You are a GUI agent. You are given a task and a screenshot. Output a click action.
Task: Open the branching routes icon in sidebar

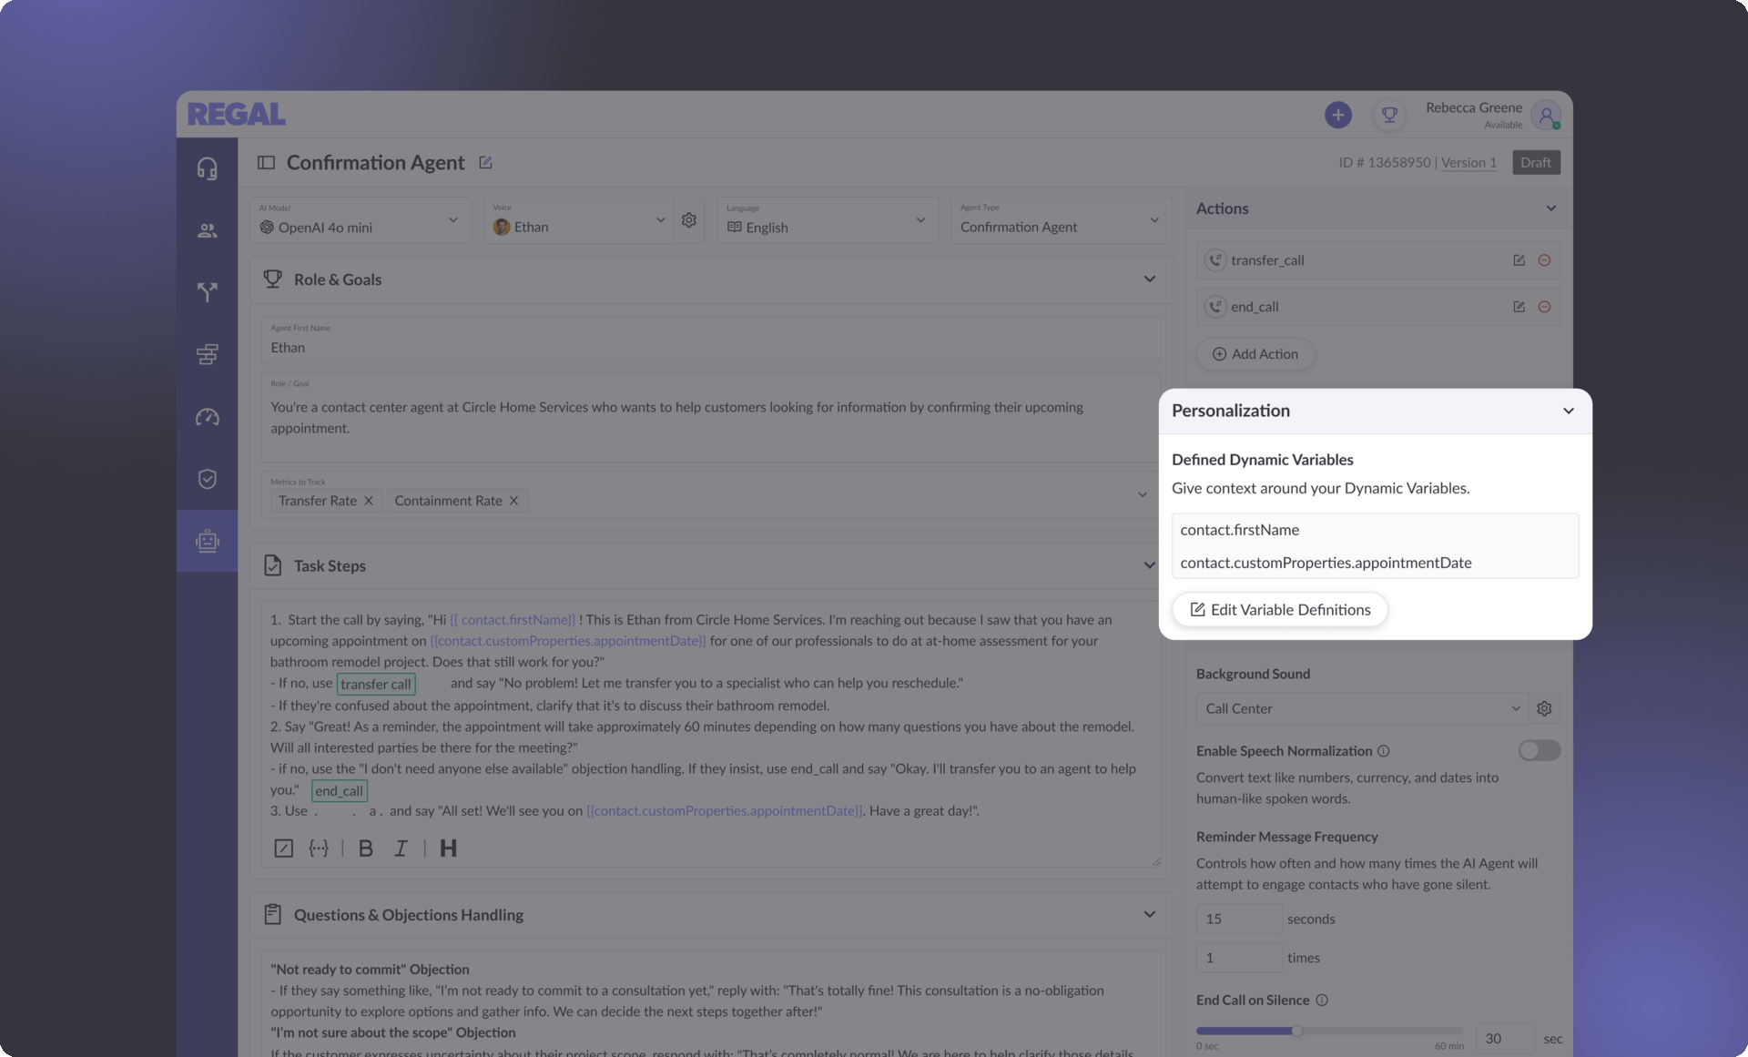pyautogui.click(x=208, y=292)
